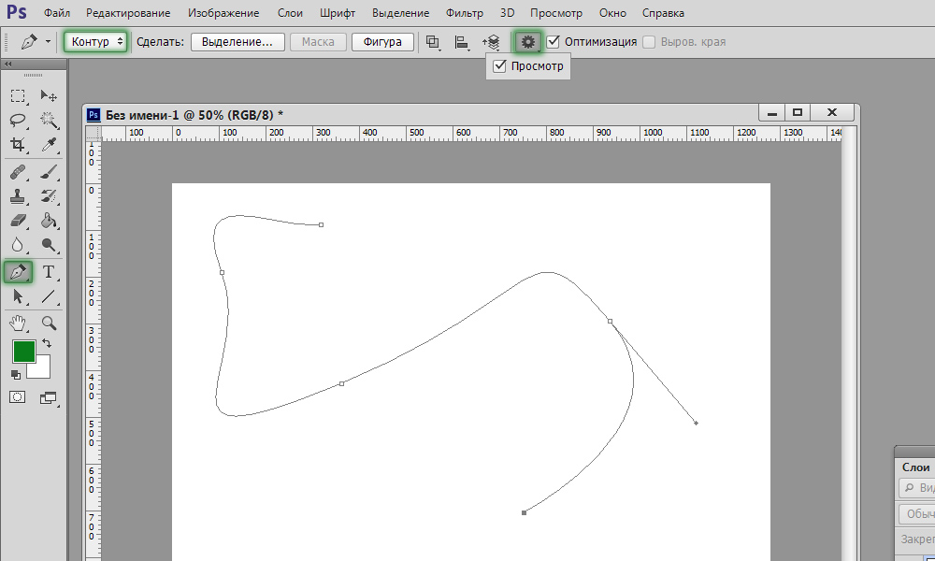Pick the Horizontal Type tool
This screenshot has height=561, width=935.
tap(49, 272)
